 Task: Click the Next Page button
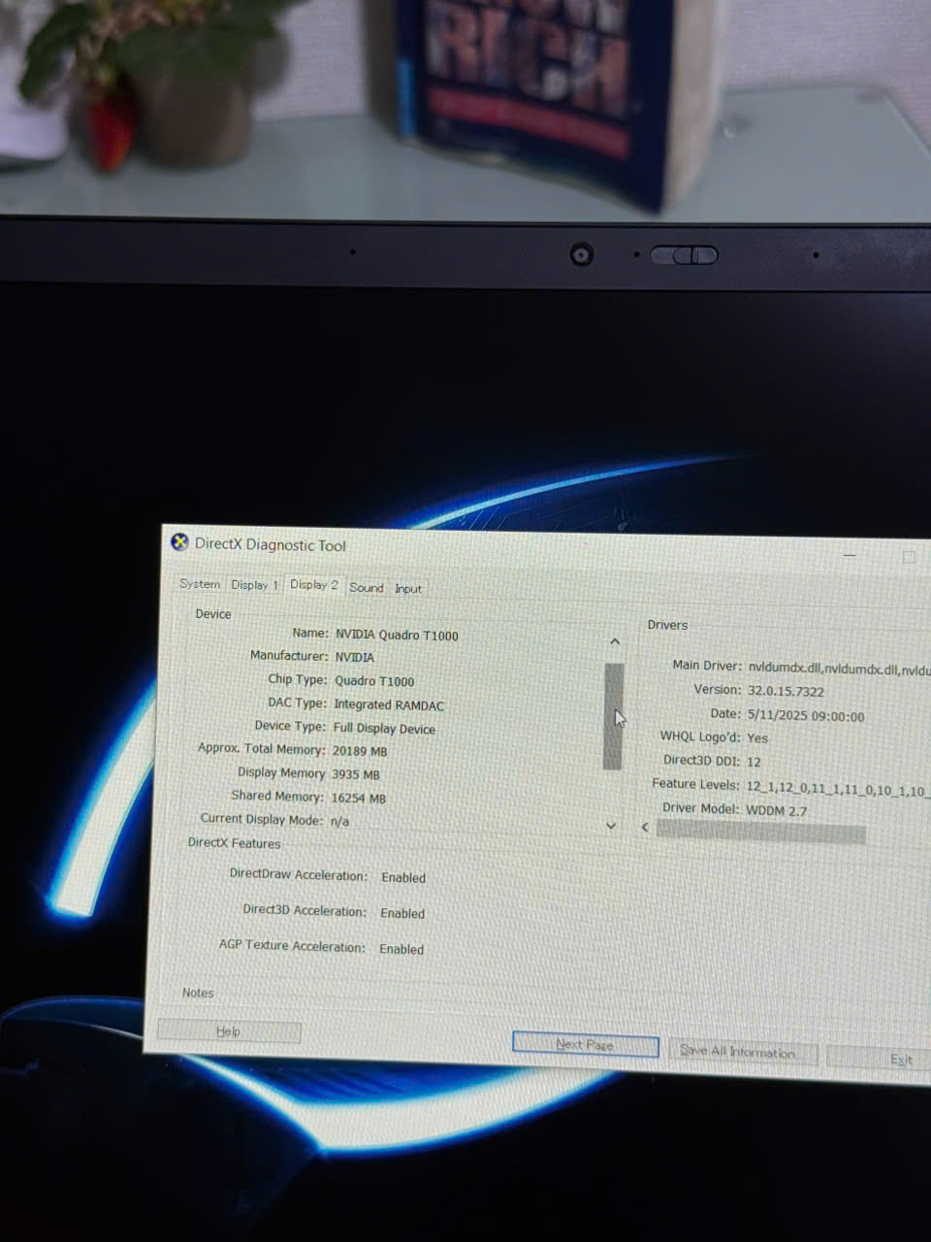coord(585,1044)
